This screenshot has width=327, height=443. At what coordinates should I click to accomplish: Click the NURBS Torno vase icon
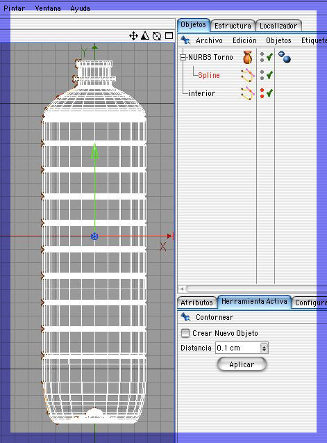(247, 57)
